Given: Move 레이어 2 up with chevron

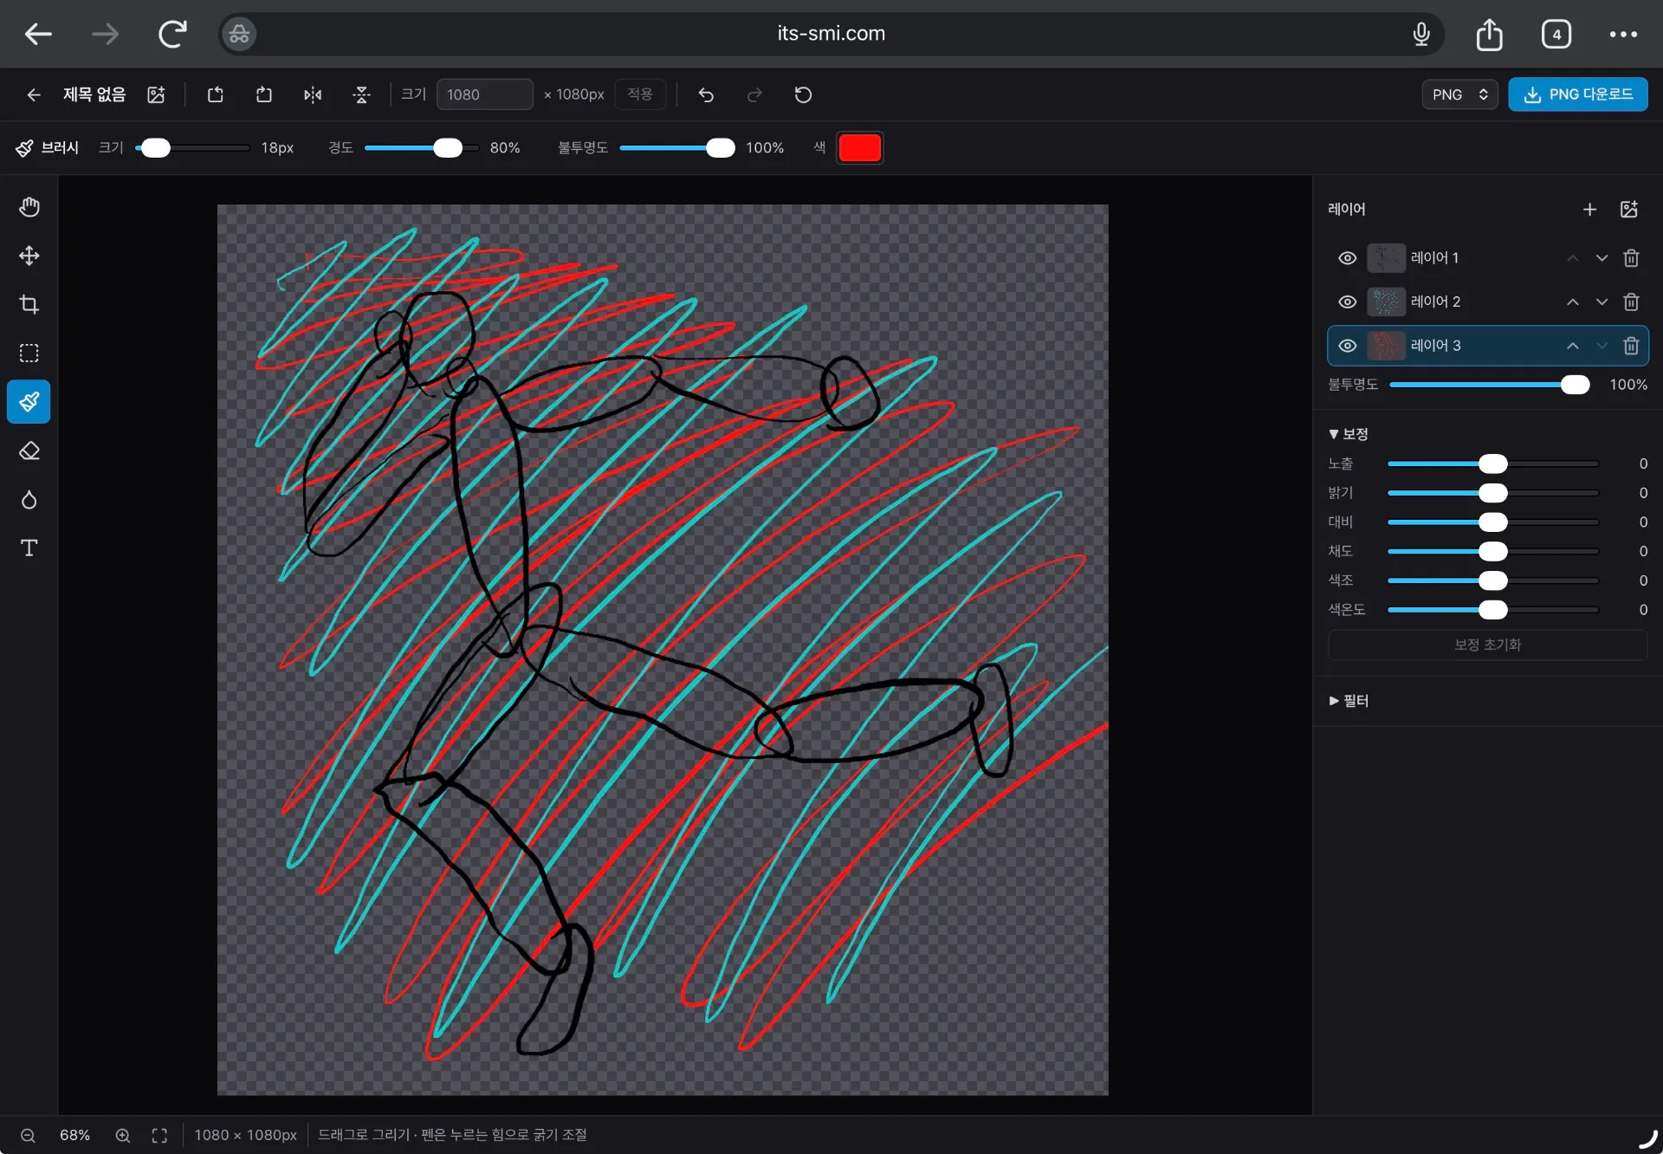Looking at the screenshot, I should point(1572,301).
